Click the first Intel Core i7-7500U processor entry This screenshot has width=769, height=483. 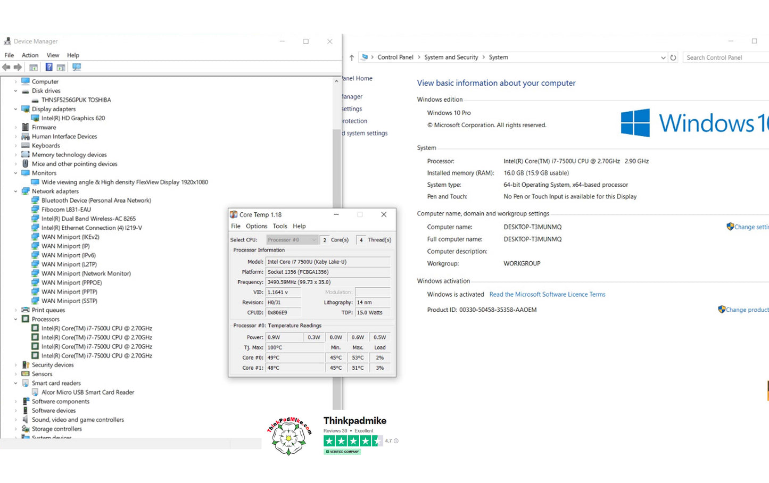[97, 328]
